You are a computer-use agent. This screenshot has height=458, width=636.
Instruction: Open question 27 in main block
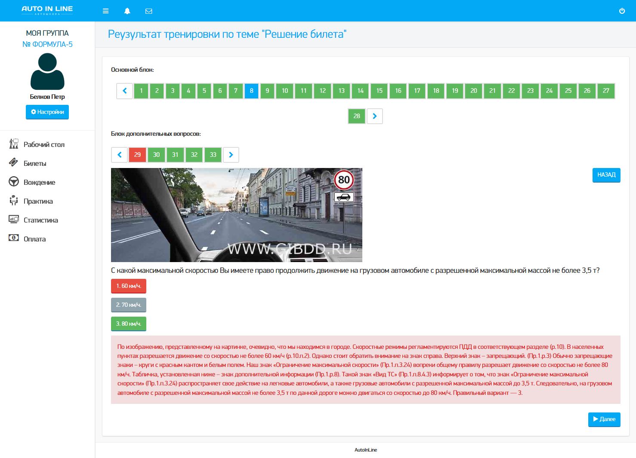[606, 91]
